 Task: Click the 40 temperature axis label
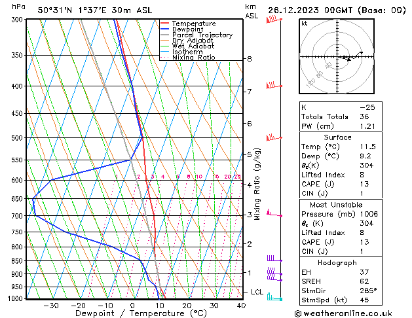click(241, 306)
